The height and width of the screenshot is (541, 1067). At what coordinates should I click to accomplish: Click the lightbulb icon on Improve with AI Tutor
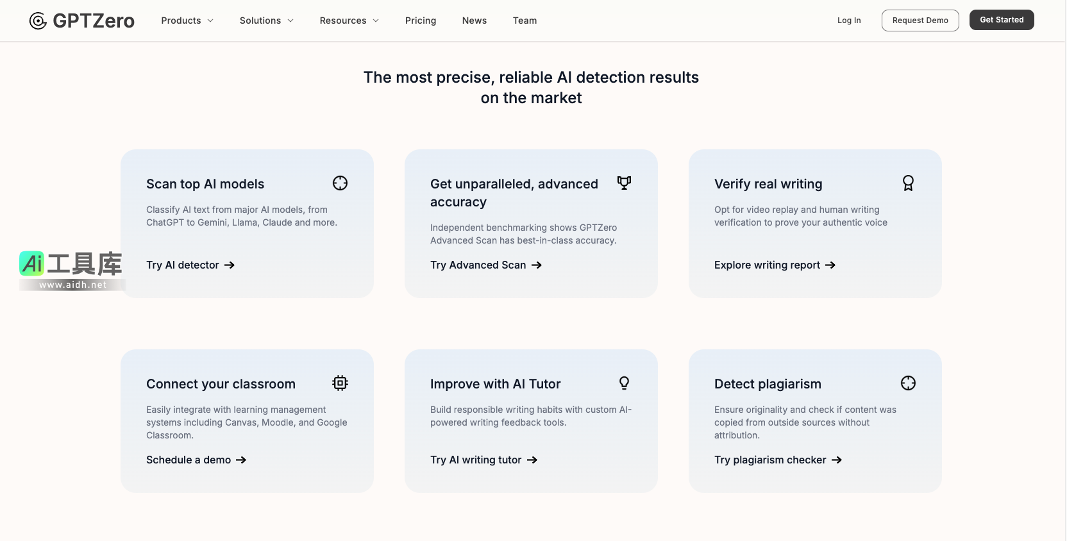(624, 383)
